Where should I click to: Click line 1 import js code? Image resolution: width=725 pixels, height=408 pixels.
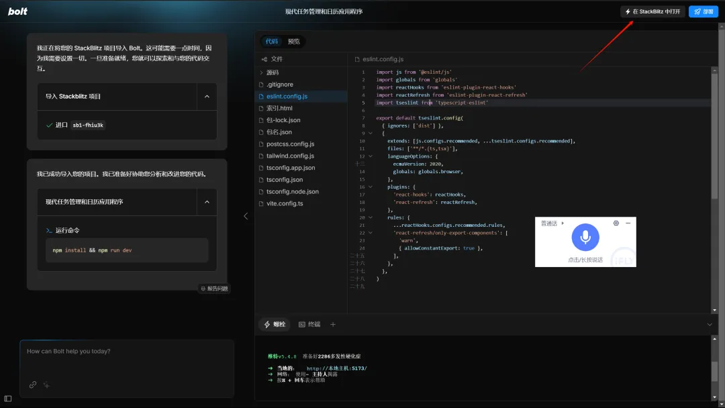pos(414,72)
